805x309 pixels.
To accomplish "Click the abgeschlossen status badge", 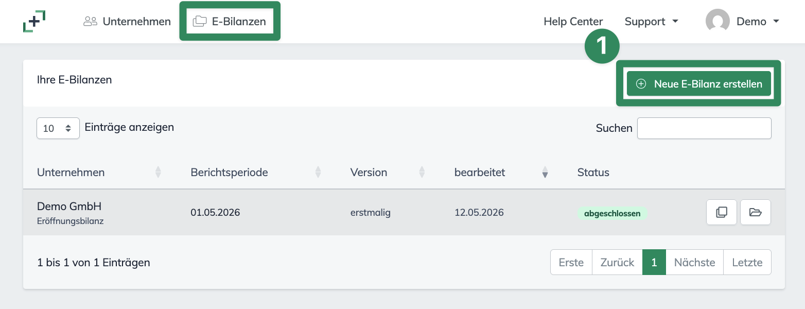I will pos(612,213).
